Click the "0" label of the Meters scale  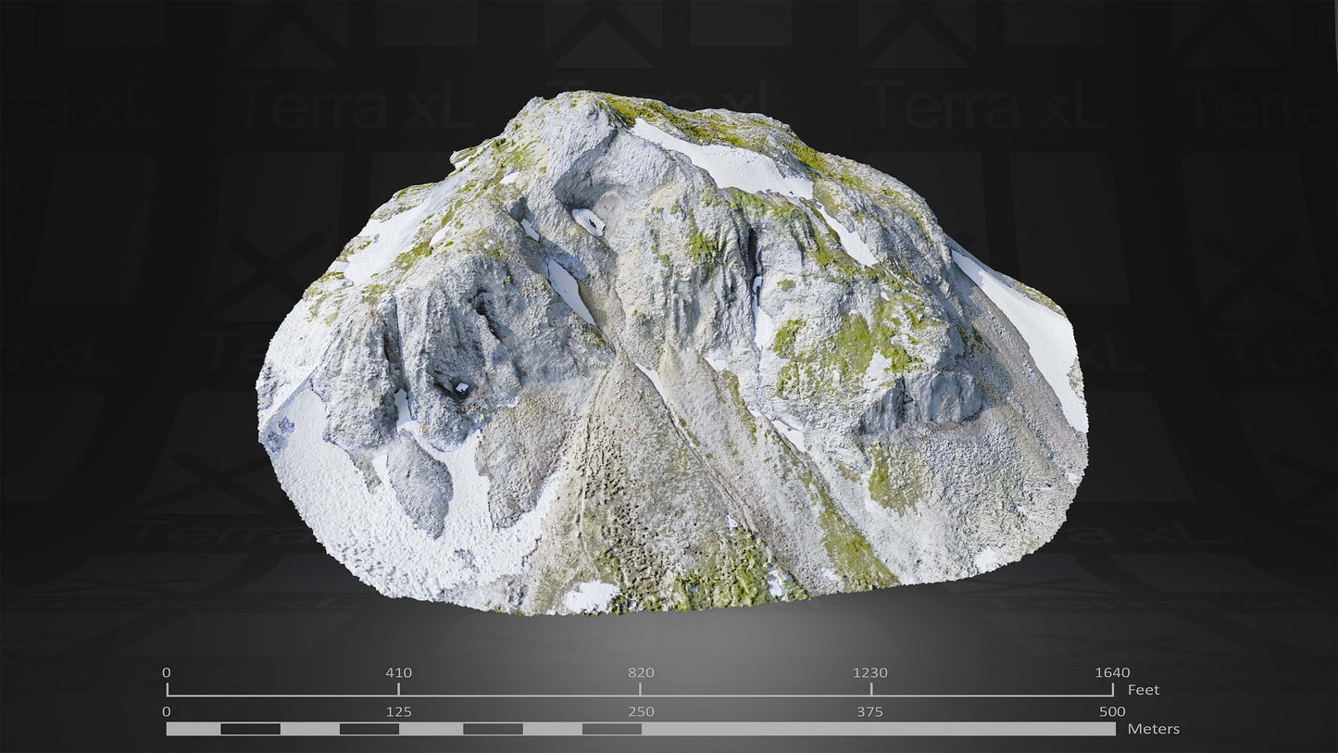(x=167, y=712)
